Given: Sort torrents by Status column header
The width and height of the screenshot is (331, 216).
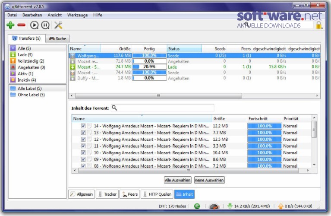Looking at the screenshot, I should (184, 49).
